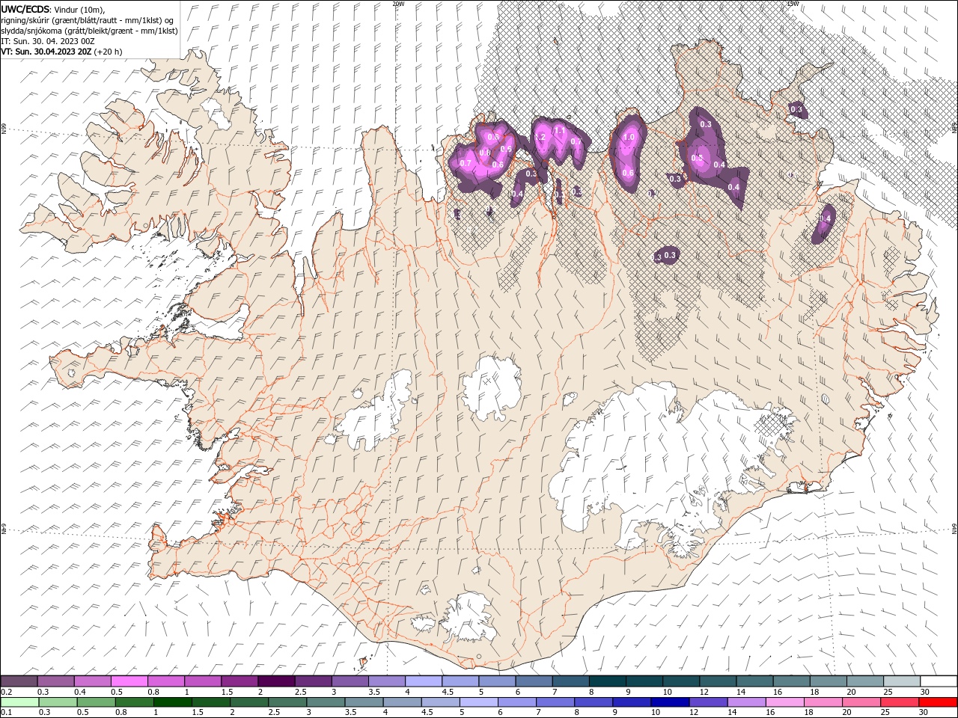Click the lower legend swatch starting at 6

(x=516, y=702)
